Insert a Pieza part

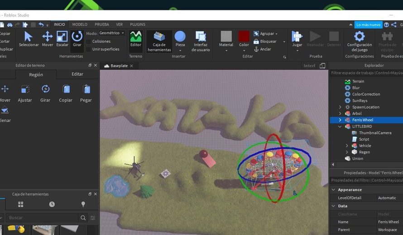(180, 39)
